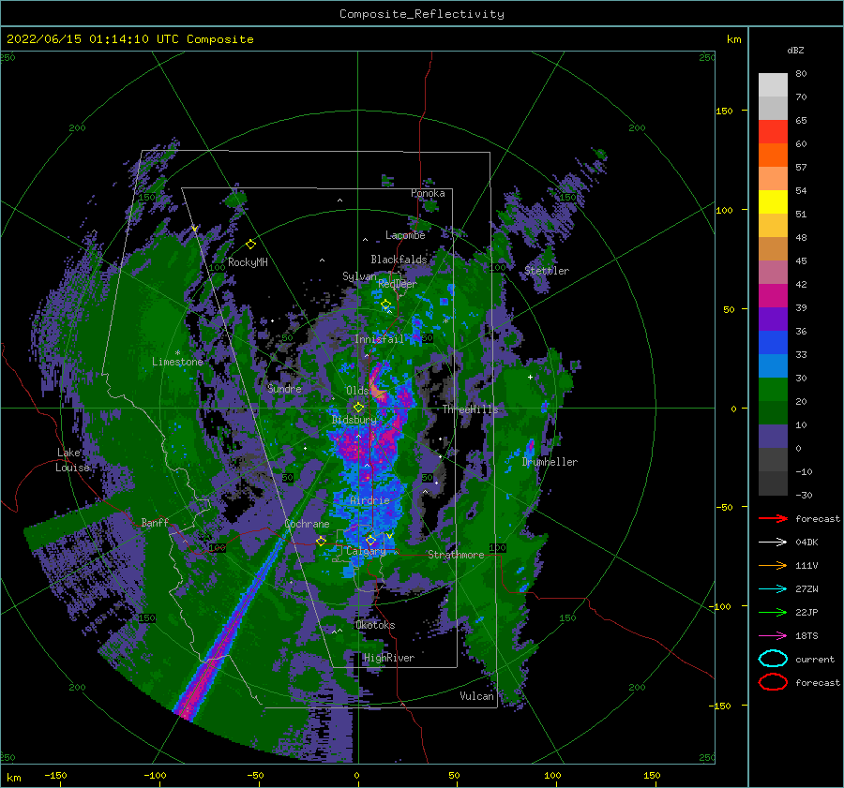Select the dark gray -10 dBZ swatch

click(773, 483)
